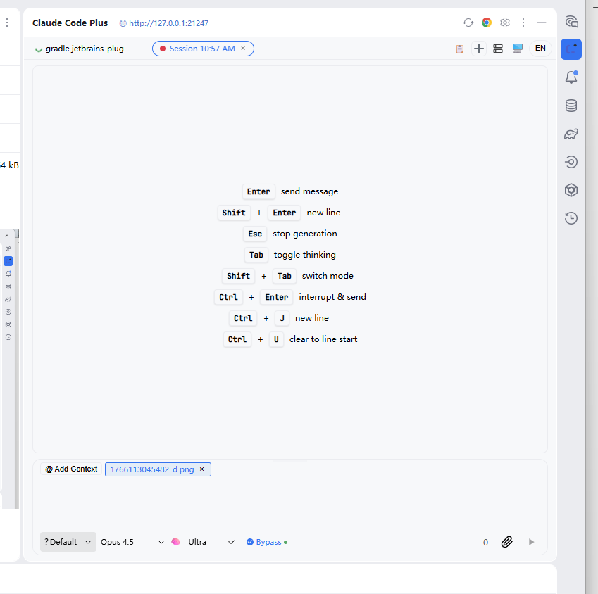This screenshot has width=598, height=594.
Task: Click the "stop generation" shortcut description
Action: click(305, 234)
